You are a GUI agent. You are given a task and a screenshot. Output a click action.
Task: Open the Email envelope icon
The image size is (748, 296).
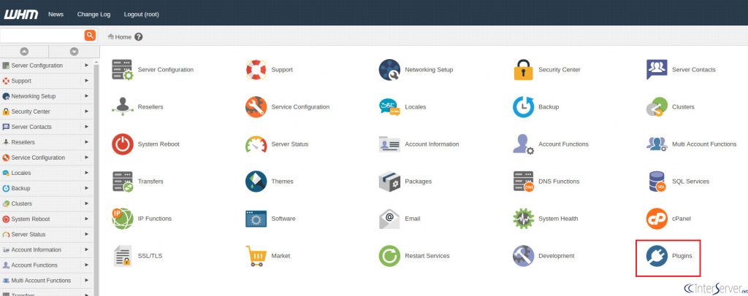390,219
